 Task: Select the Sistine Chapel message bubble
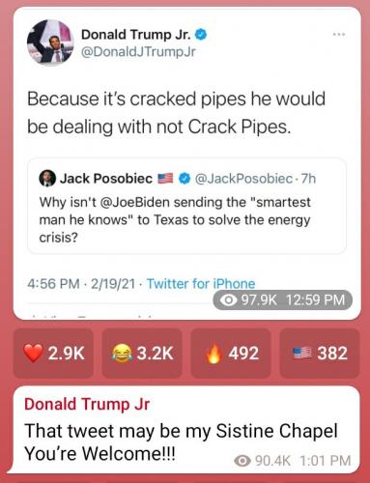[x=184, y=430]
